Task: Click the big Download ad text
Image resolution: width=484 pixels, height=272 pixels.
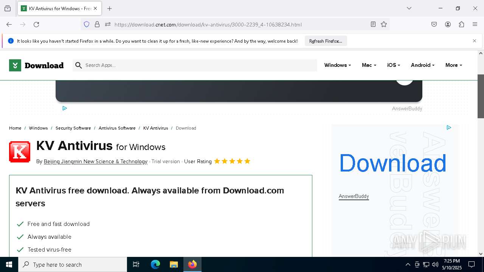Action: click(x=393, y=163)
